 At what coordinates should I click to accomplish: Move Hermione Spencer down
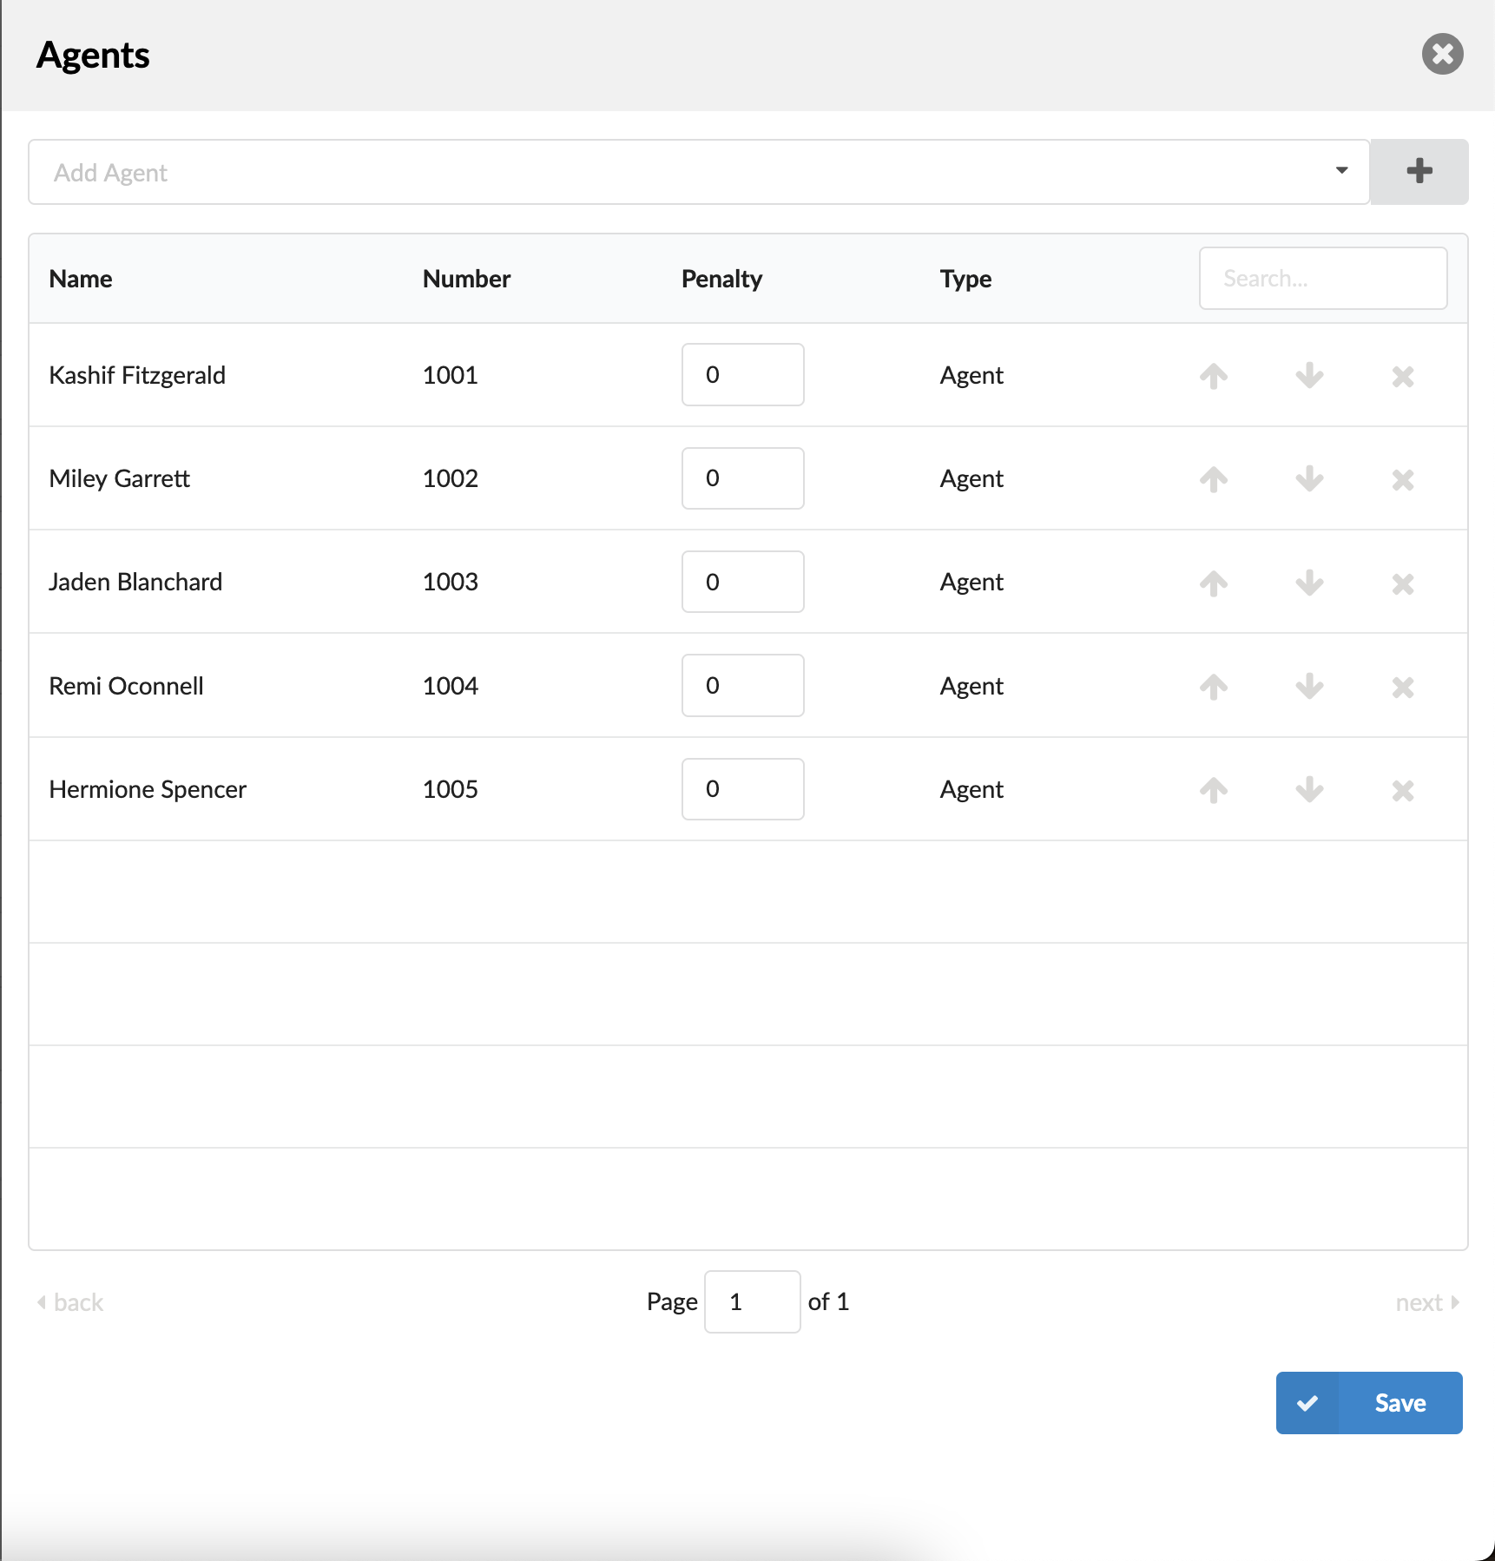[1309, 790]
